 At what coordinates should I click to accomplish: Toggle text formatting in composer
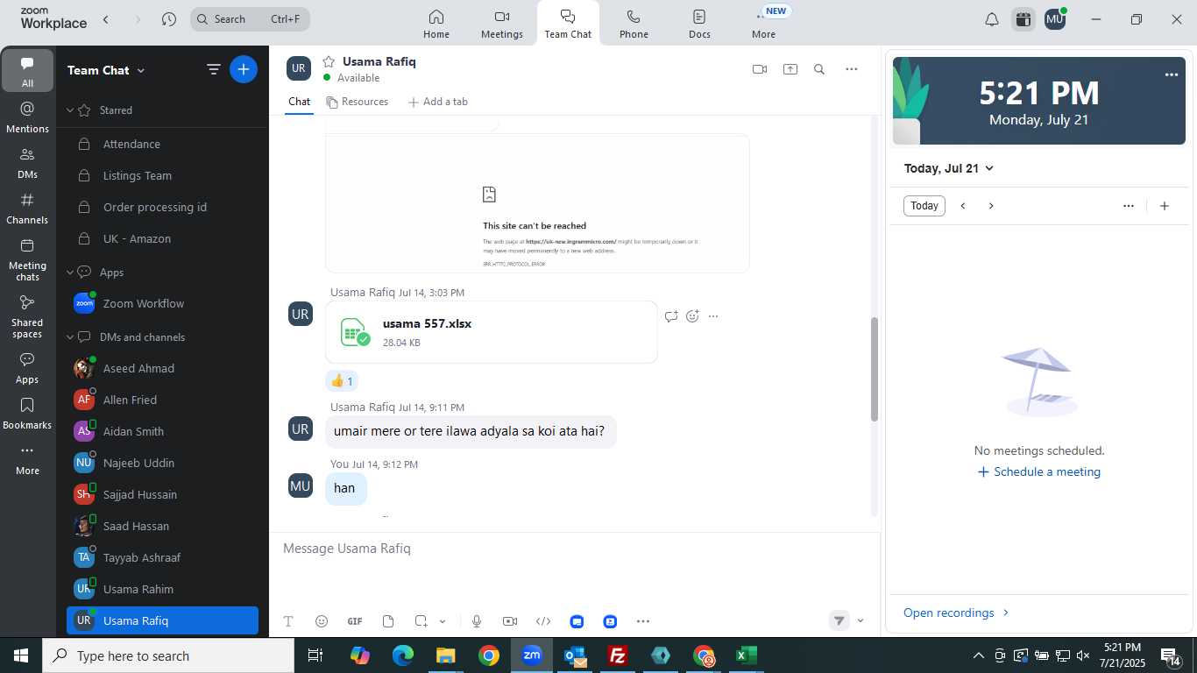point(288,621)
